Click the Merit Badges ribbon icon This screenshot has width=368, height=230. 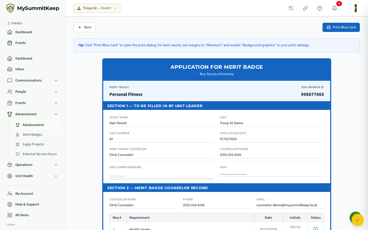[18, 135]
